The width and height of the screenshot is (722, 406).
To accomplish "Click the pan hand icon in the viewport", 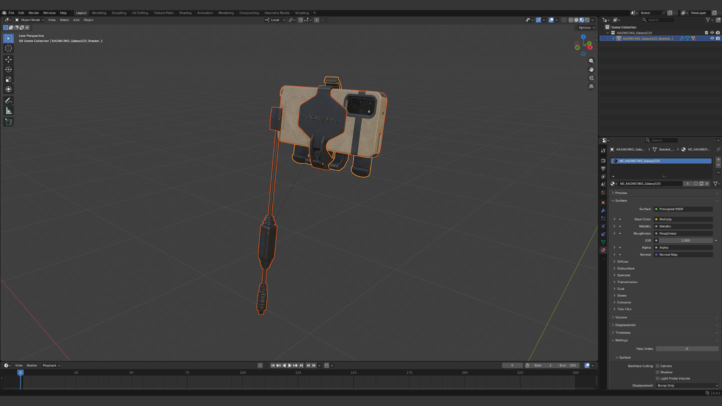I will [591, 69].
